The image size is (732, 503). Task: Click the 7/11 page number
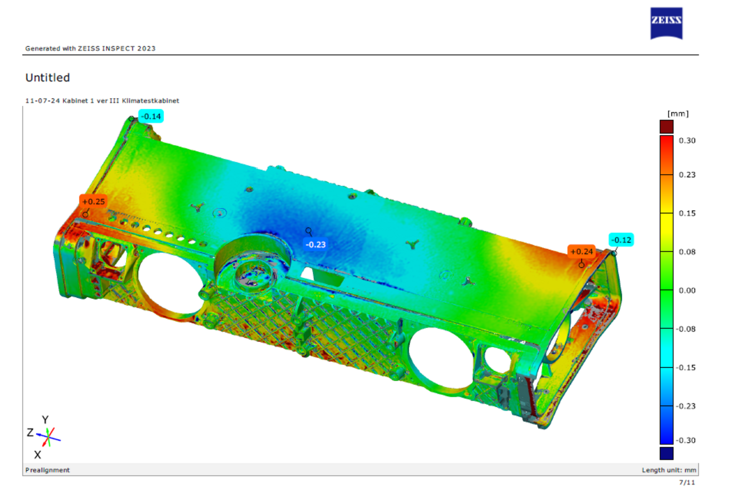pos(687,483)
